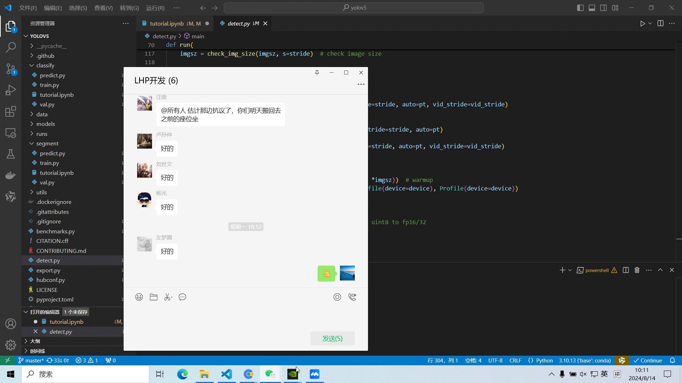Expand the classify folder in sidebar
Viewport: 682px width, 383px height.
tap(31, 65)
